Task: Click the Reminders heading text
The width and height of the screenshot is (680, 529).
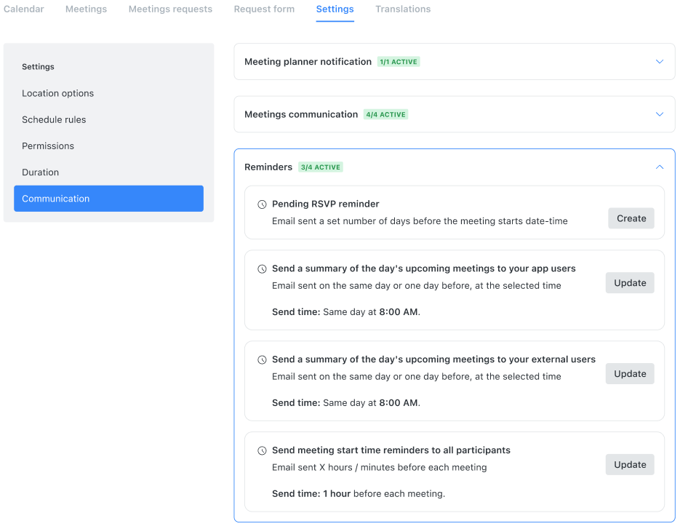Action: (268, 167)
